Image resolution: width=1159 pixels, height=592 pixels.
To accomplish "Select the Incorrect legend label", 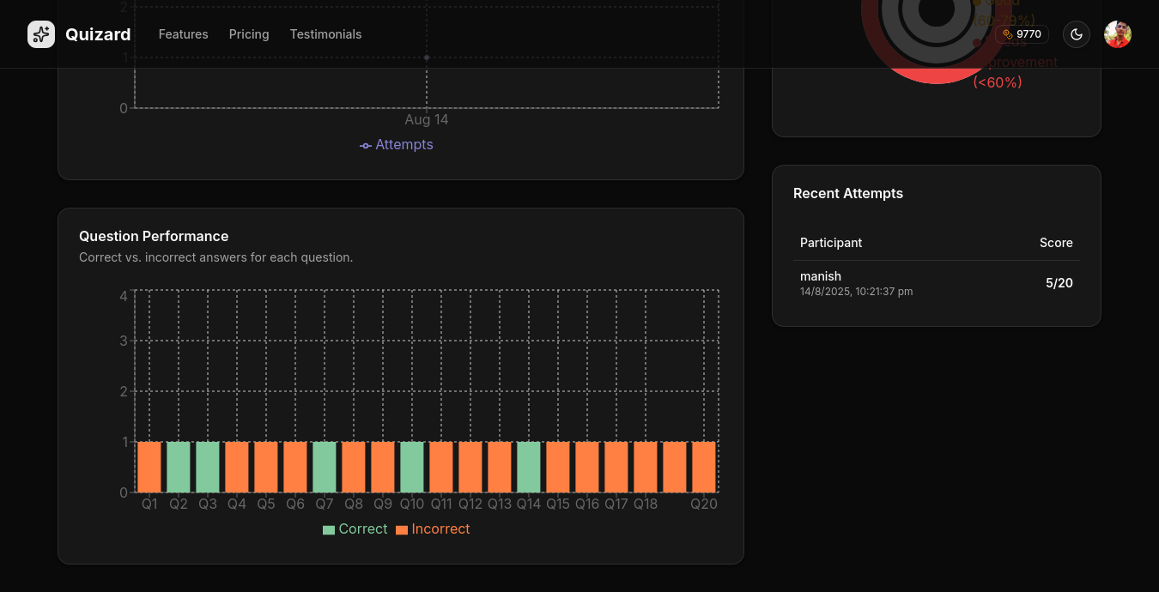I will pos(440,529).
